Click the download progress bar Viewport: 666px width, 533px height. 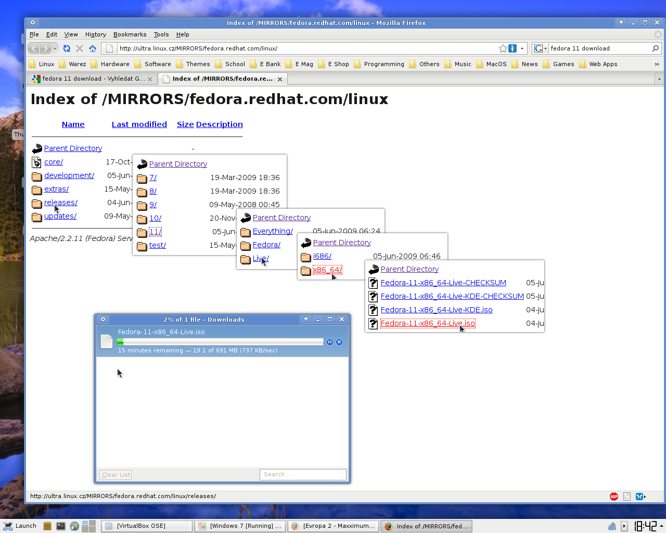pyautogui.click(x=221, y=342)
